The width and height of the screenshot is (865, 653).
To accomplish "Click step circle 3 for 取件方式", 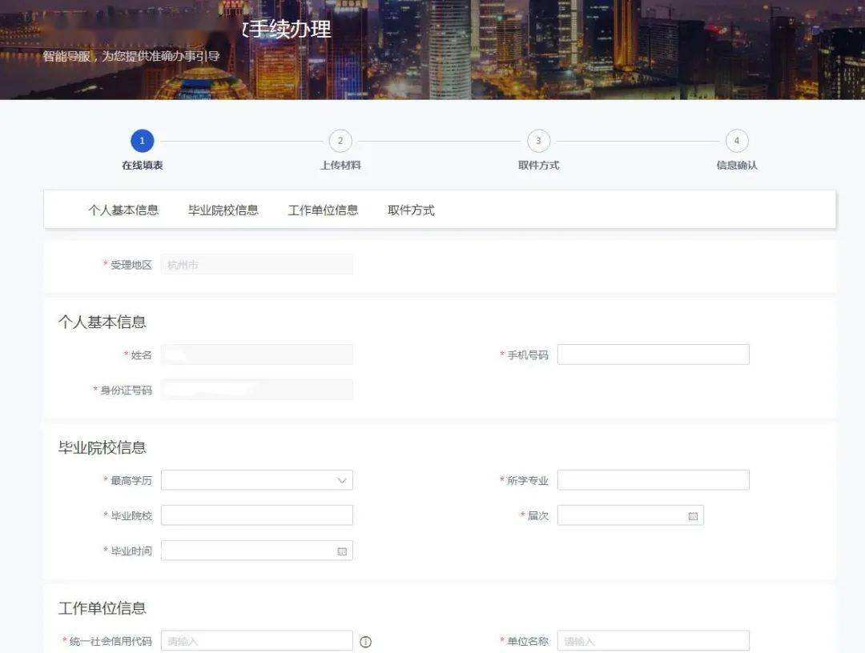I will [x=538, y=140].
